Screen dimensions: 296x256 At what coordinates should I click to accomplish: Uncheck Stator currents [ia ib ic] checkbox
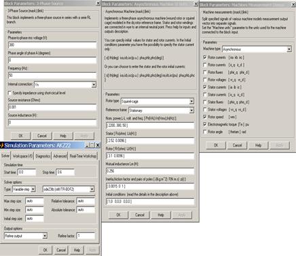205,87
